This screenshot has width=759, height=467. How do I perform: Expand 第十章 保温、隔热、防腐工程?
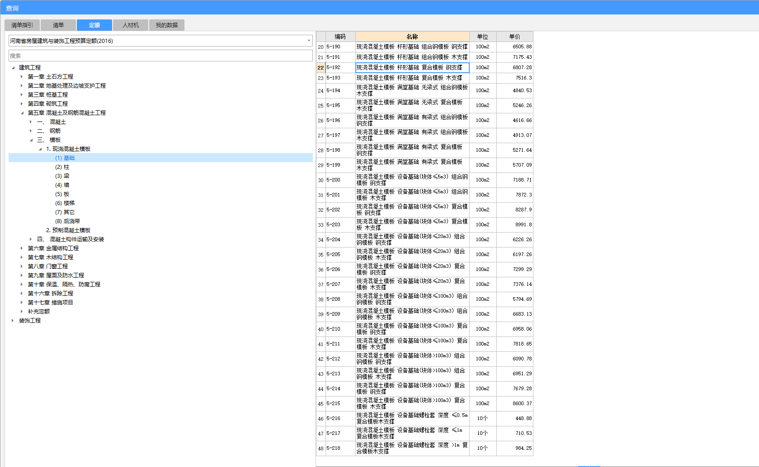[x=21, y=285]
